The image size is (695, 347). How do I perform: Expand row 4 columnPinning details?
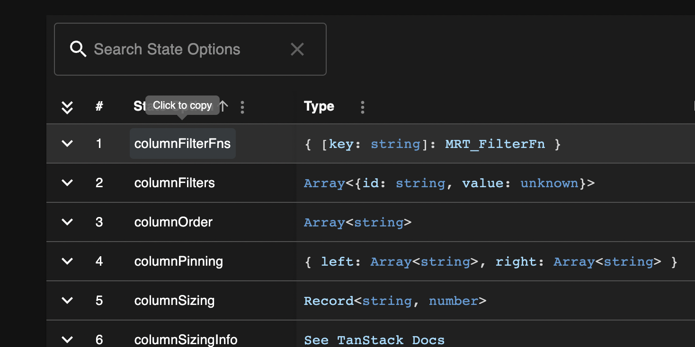pyautogui.click(x=67, y=261)
